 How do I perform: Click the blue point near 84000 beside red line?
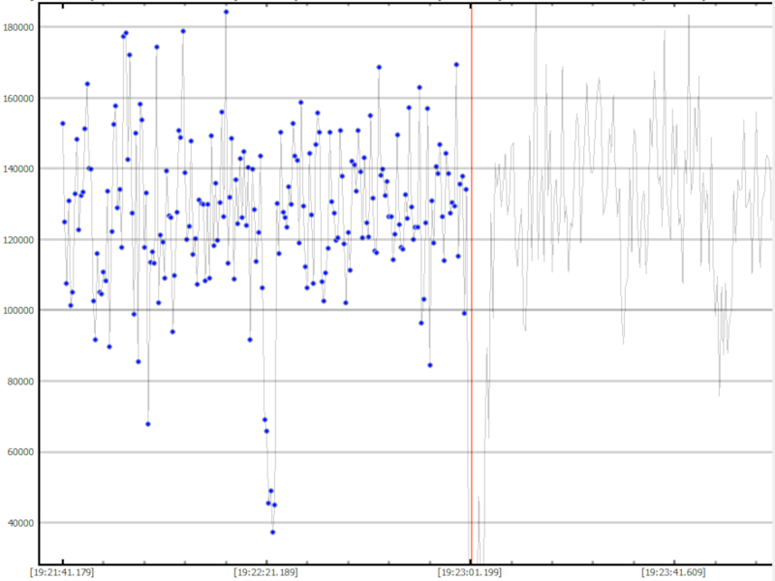pyautogui.click(x=430, y=365)
